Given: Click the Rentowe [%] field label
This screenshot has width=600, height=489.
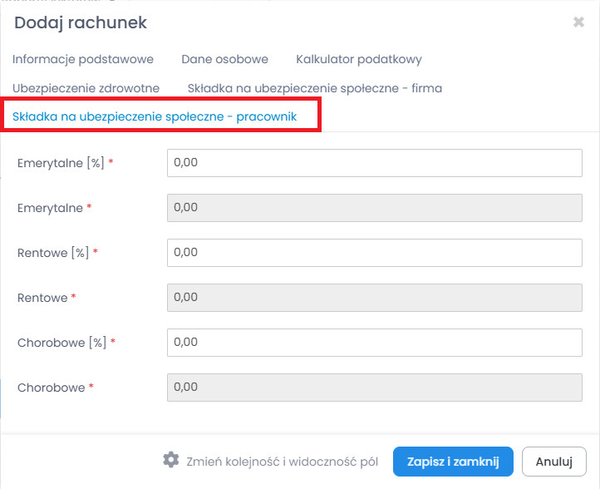Looking at the screenshot, I should click(x=53, y=252).
